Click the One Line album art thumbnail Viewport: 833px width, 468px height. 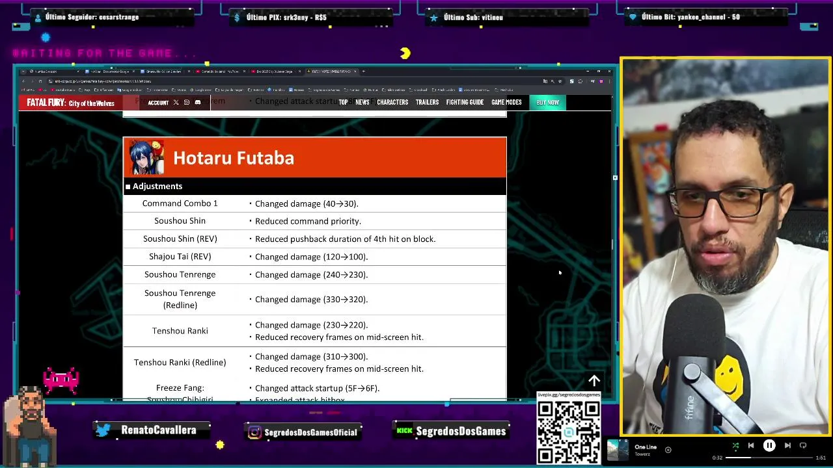click(x=618, y=450)
